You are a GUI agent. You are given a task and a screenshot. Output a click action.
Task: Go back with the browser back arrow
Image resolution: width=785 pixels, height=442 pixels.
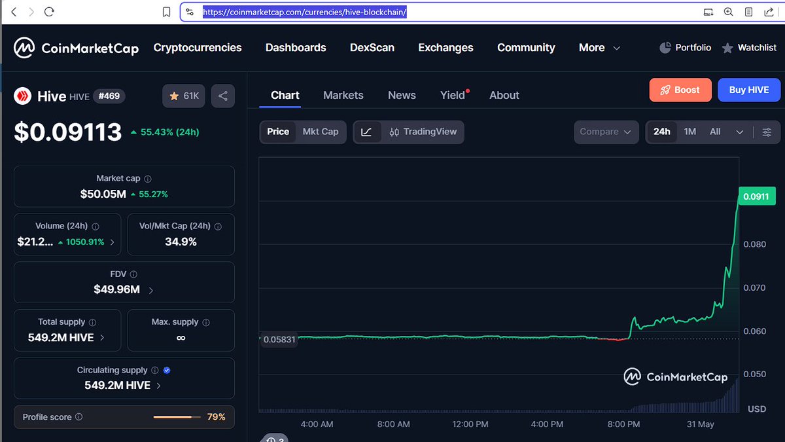14,12
